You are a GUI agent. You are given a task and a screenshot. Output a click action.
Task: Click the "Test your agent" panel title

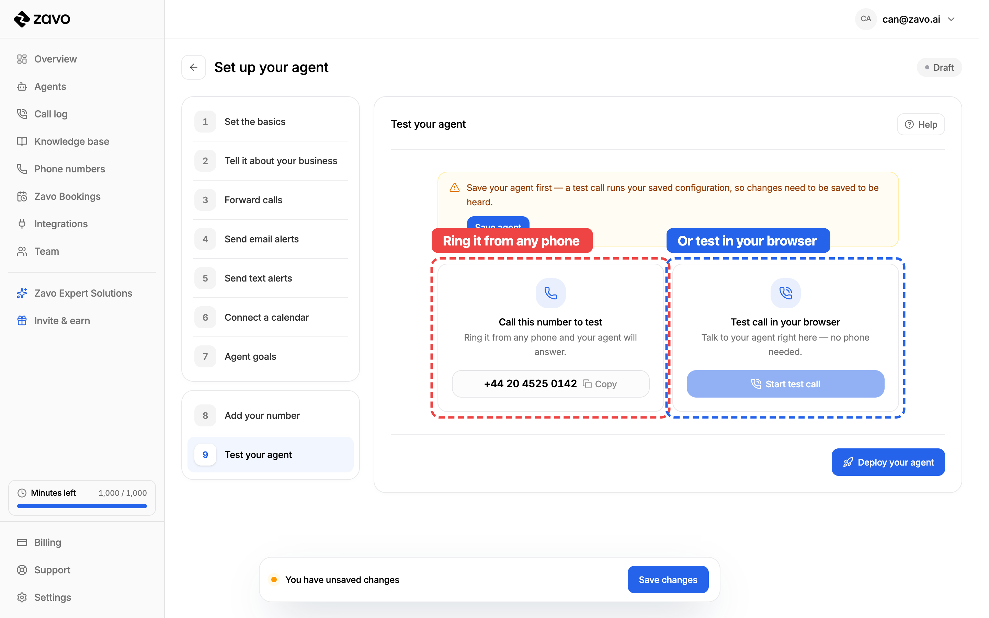(x=428, y=124)
